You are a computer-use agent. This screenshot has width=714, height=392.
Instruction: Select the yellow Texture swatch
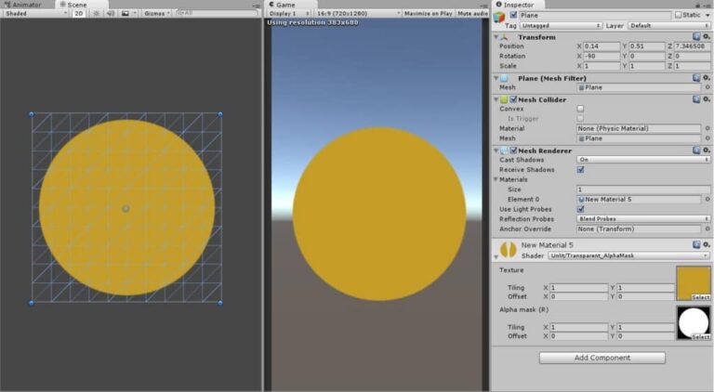pos(693,283)
